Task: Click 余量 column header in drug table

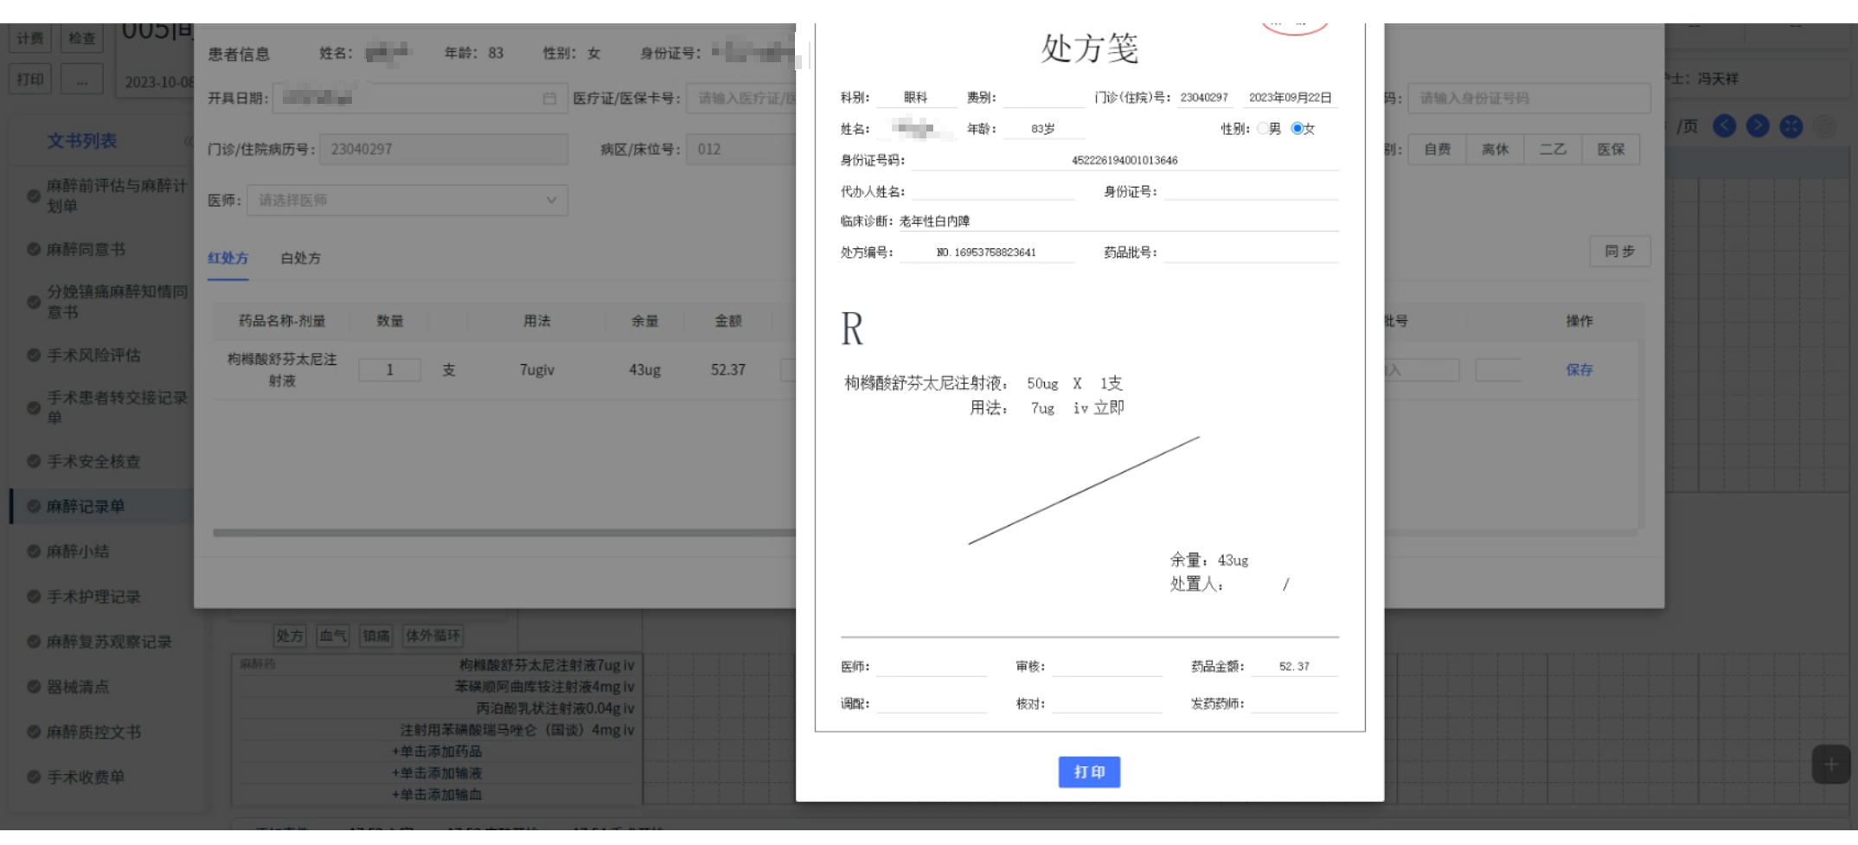Action: pyautogui.click(x=644, y=321)
